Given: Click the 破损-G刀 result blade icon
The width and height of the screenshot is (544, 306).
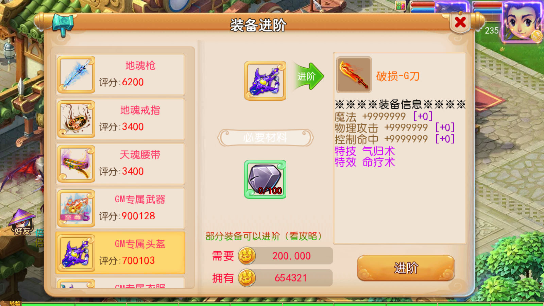Looking at the screenshot, I should 354,75.
